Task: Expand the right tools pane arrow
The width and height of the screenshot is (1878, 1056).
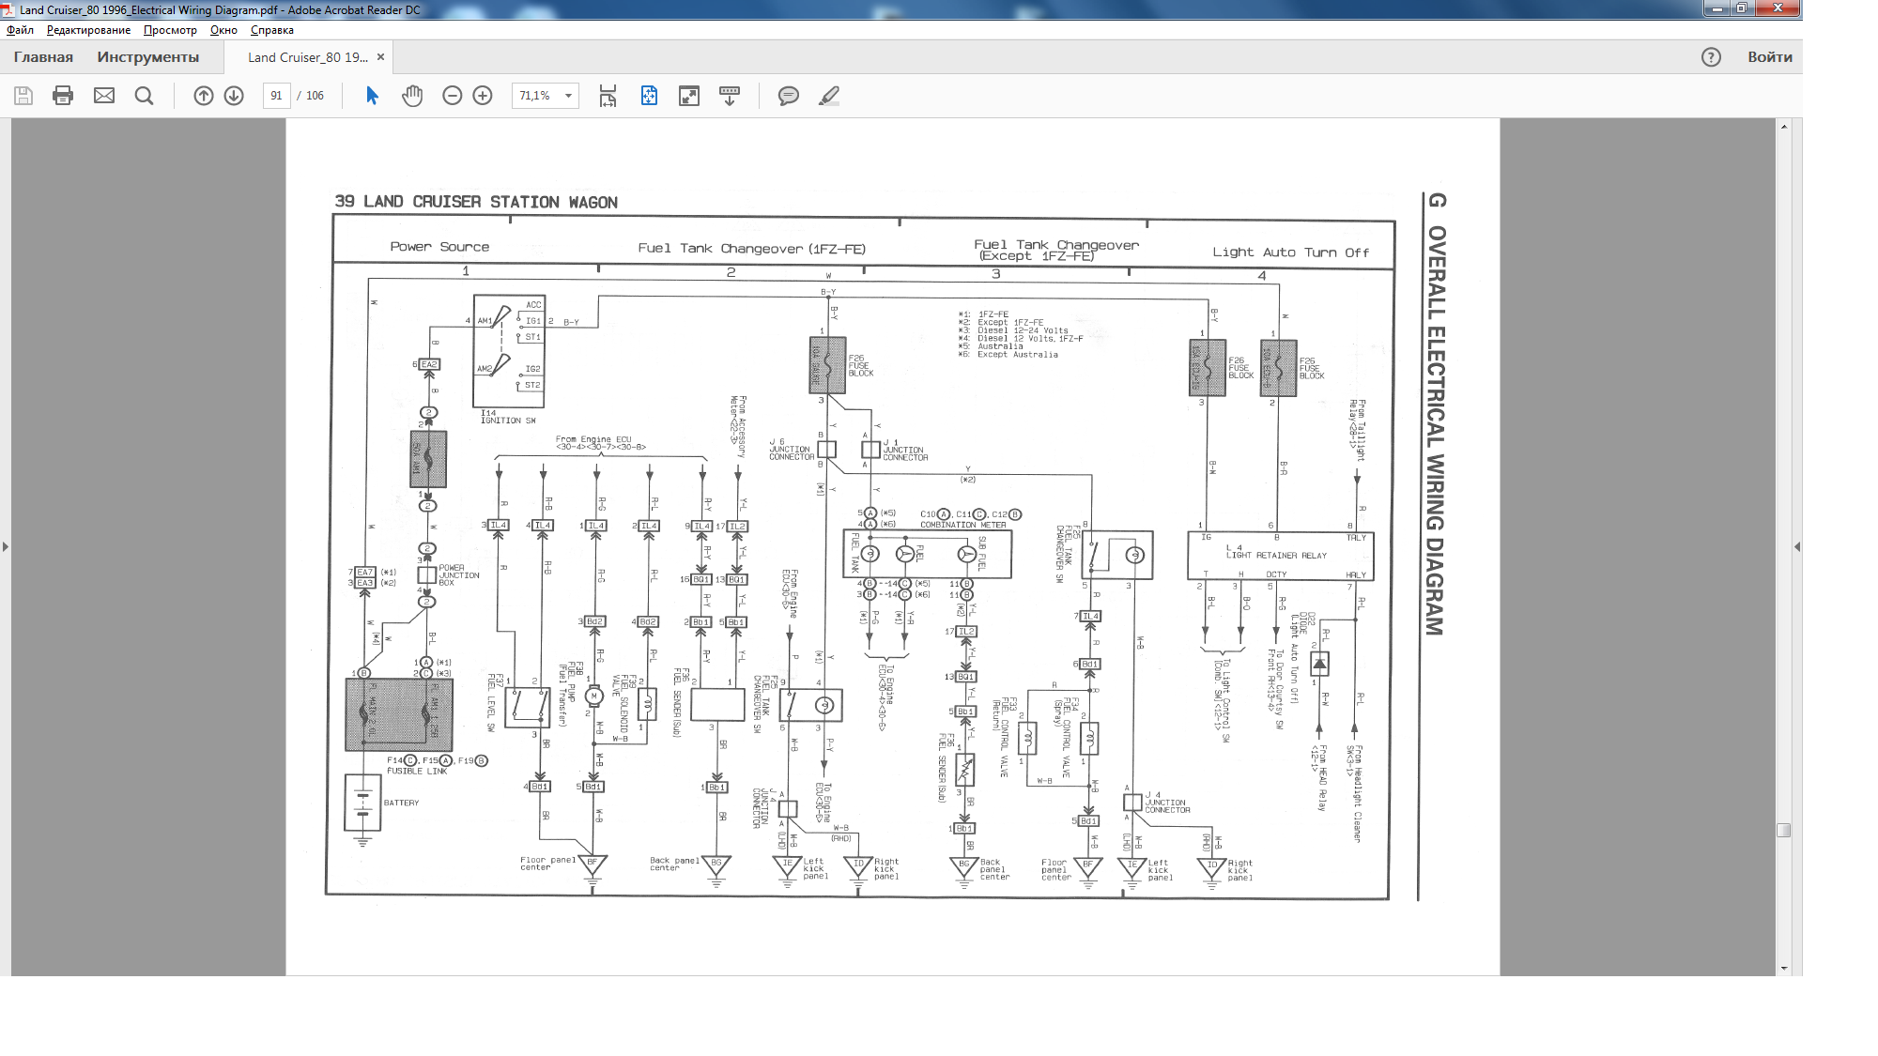Action: point(1796,546)
